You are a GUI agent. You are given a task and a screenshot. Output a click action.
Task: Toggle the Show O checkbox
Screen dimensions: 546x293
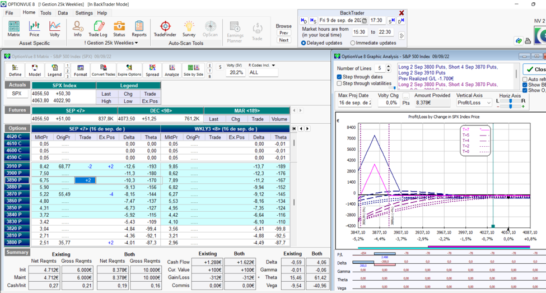pyautogui.click(x=525, y=90)
